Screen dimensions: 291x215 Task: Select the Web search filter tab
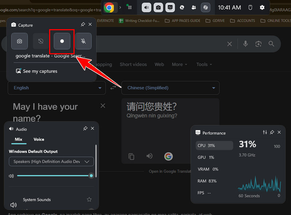[x=159, y=64]
